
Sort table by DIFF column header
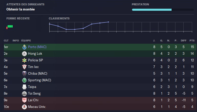[184, 40]
